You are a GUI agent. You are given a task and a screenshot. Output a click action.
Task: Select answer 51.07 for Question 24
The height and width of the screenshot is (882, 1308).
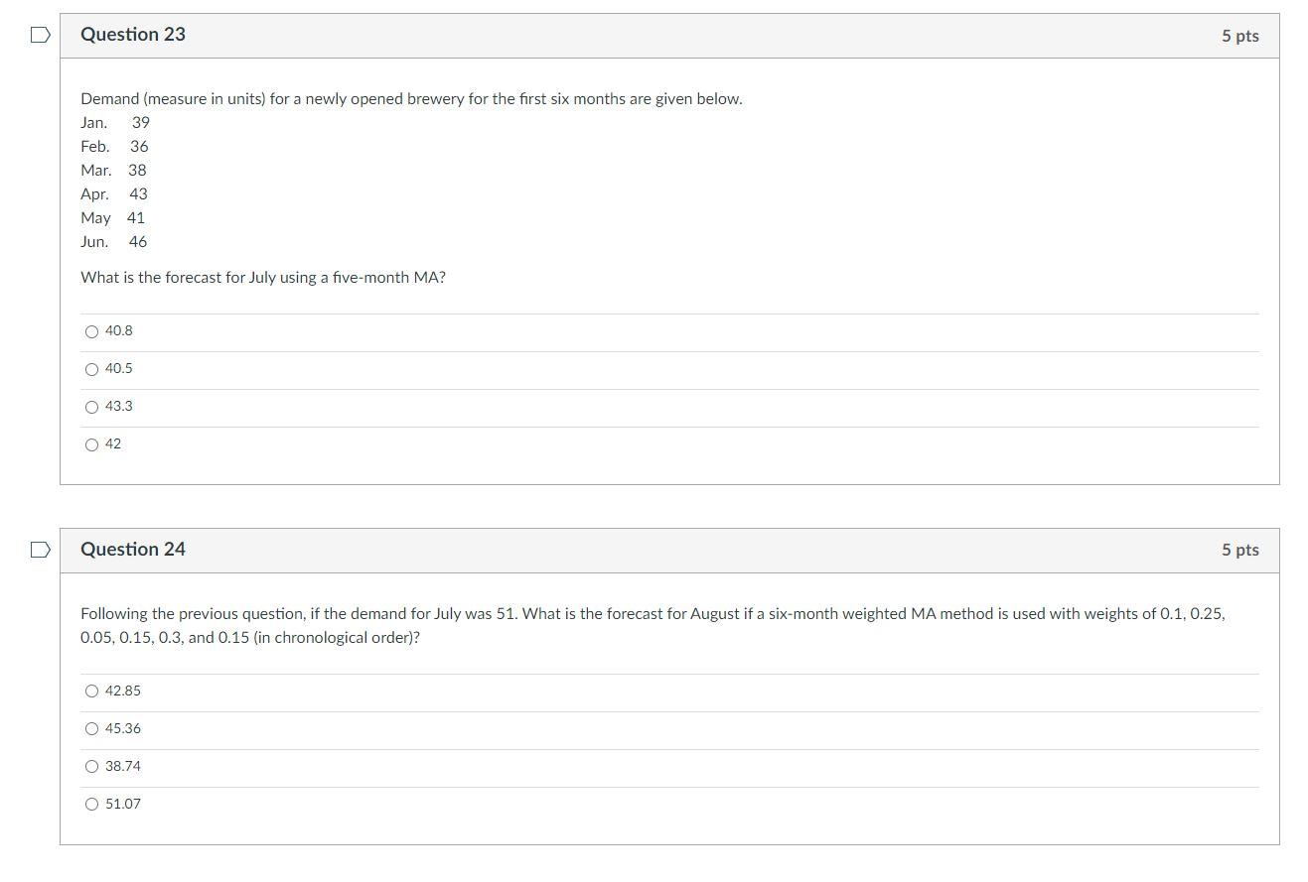click(91, 804)
